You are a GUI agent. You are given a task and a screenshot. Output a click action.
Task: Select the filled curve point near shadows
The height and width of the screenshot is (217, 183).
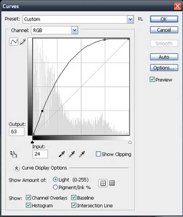pyautogui.click(x=42, y=111)
